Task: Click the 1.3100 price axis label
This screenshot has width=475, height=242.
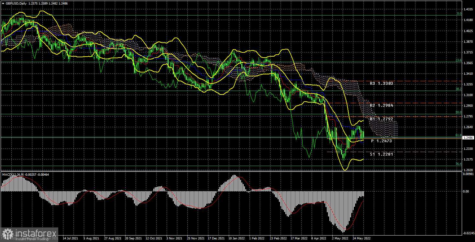Action: (469, 95)
